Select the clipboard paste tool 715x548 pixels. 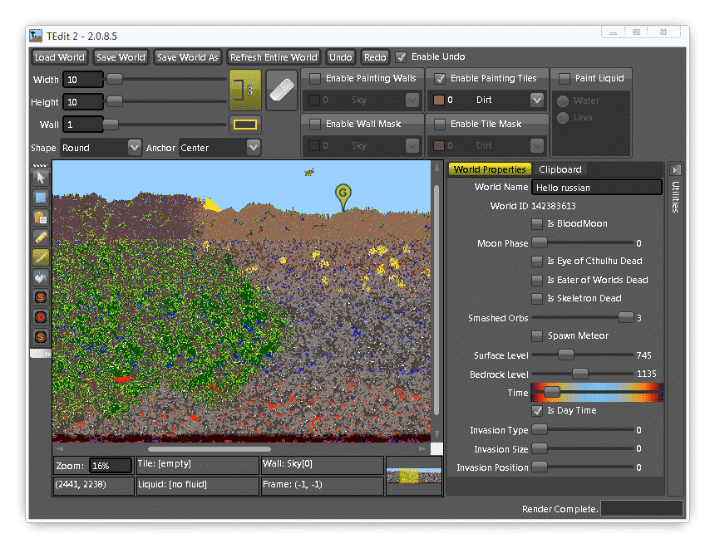[41, 218]
